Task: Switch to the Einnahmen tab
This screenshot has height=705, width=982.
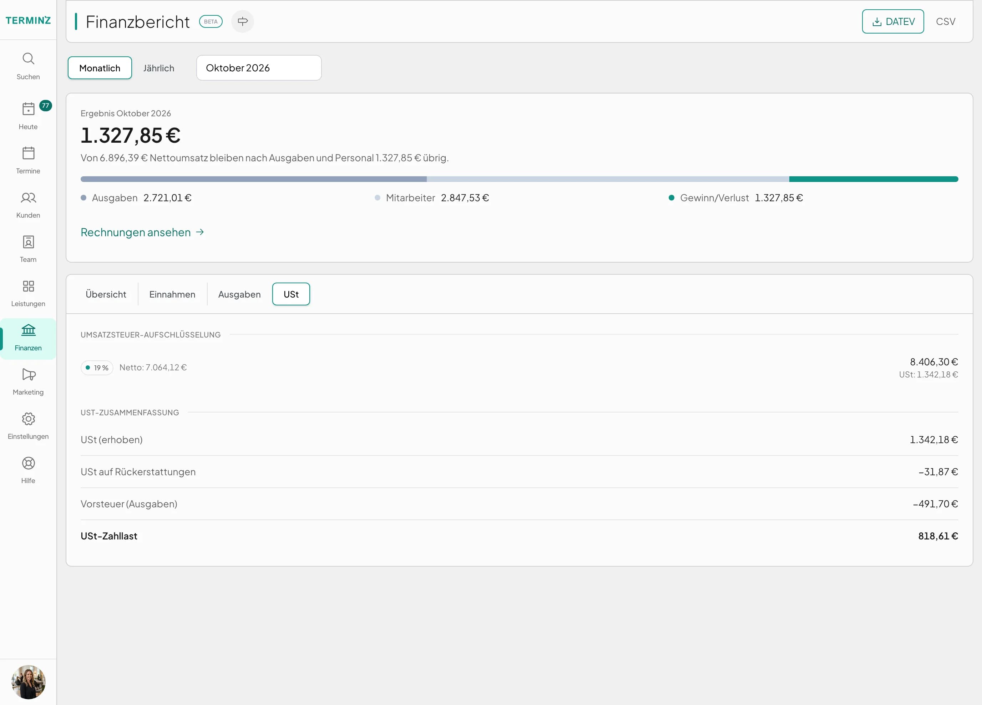Action: (x=172, y=294)
